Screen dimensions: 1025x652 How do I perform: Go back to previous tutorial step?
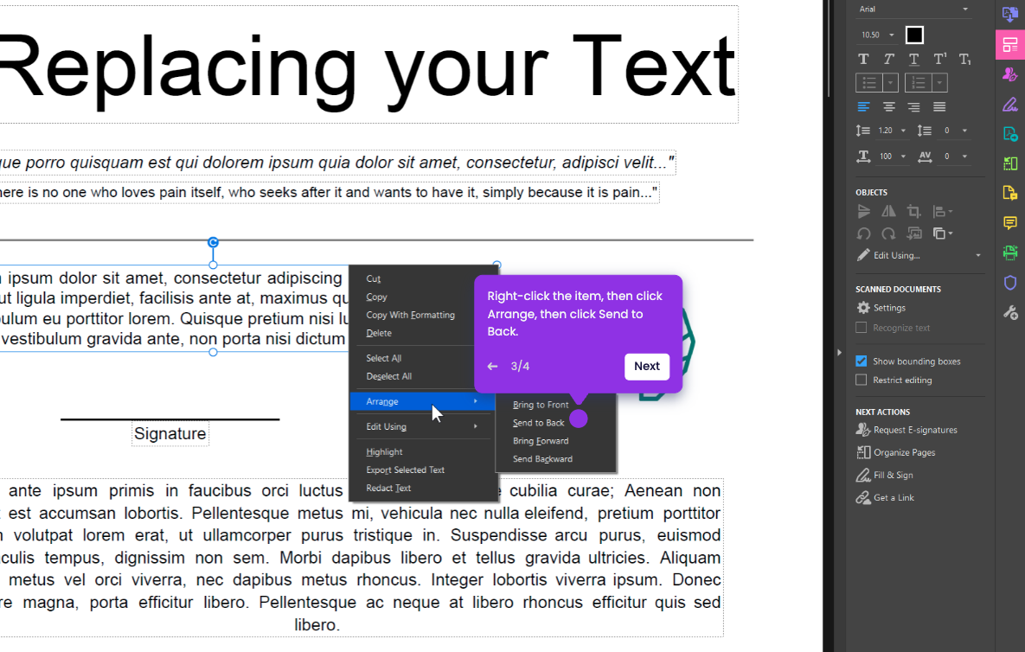coord(492,367)
